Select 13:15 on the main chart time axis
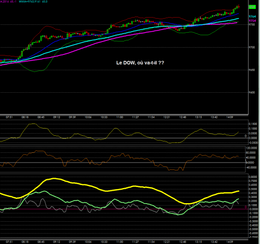 point(199,117)
